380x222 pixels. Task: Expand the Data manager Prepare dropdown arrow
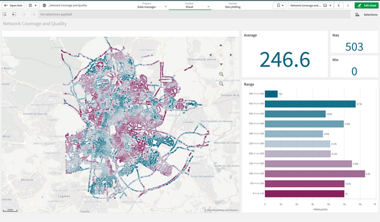point(166,6)
